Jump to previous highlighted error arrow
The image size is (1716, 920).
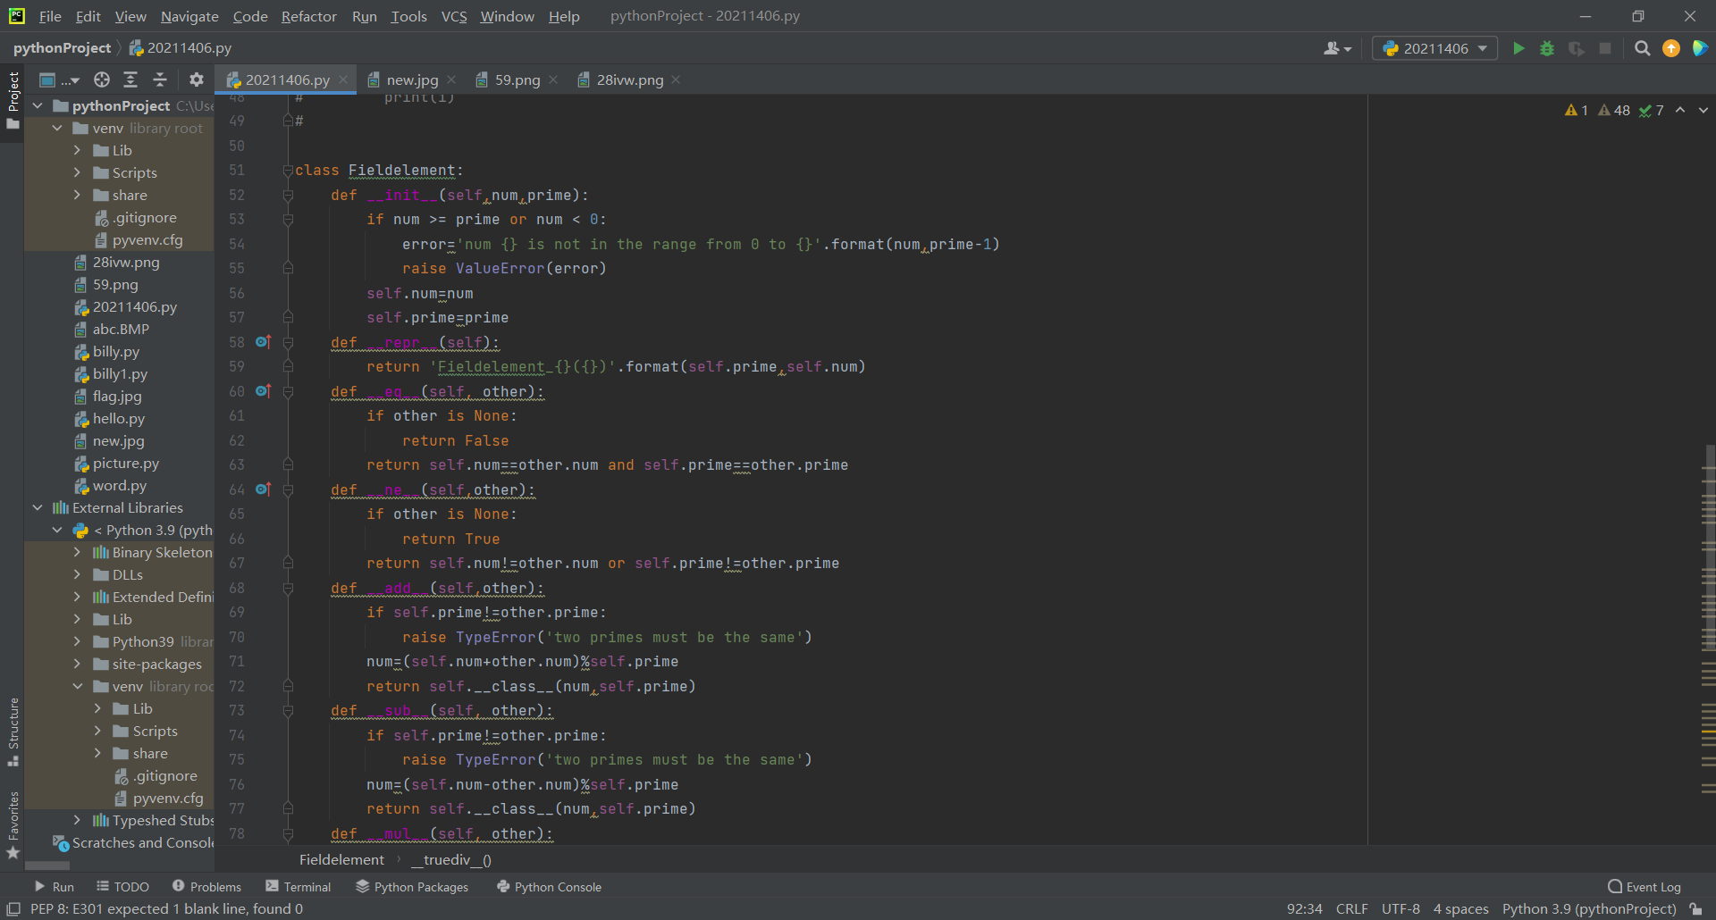coord(1680,110)
